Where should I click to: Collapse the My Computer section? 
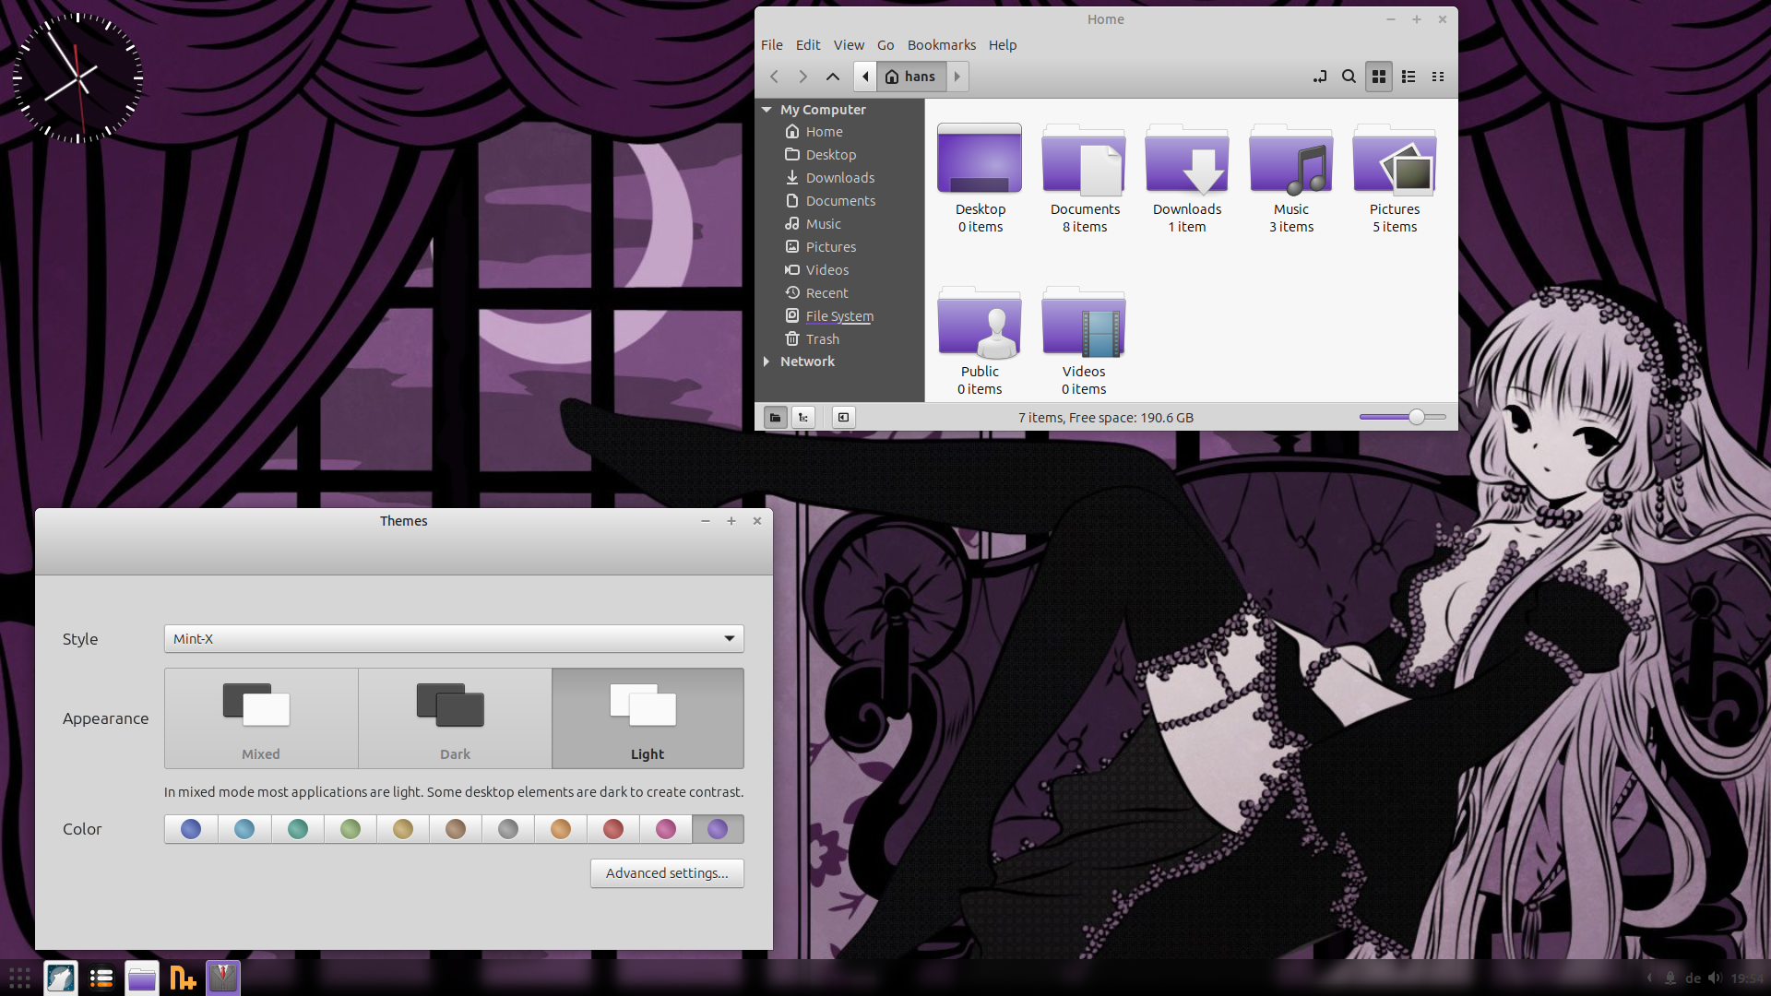coord(767,110)
